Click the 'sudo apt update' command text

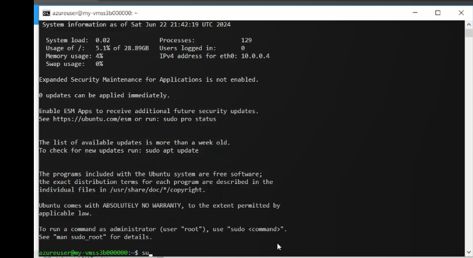tap(172, 150)
